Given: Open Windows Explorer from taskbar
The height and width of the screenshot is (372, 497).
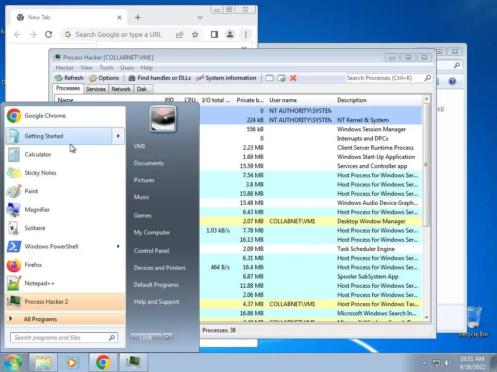Looking at the screenshot, I should point(43,362).
